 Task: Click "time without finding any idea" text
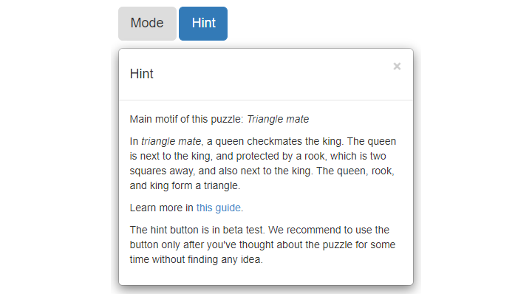(196, 259)
